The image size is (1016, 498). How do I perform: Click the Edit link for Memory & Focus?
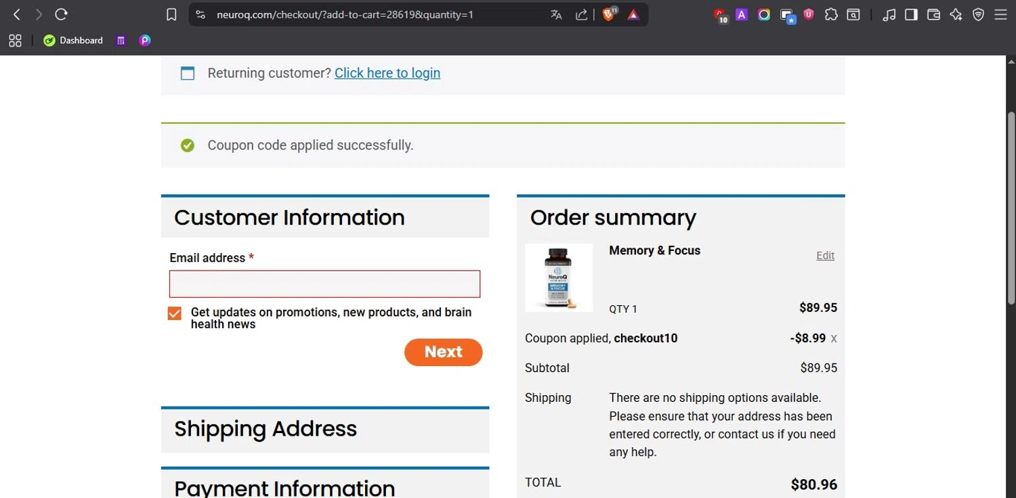(x=825, y=255)
